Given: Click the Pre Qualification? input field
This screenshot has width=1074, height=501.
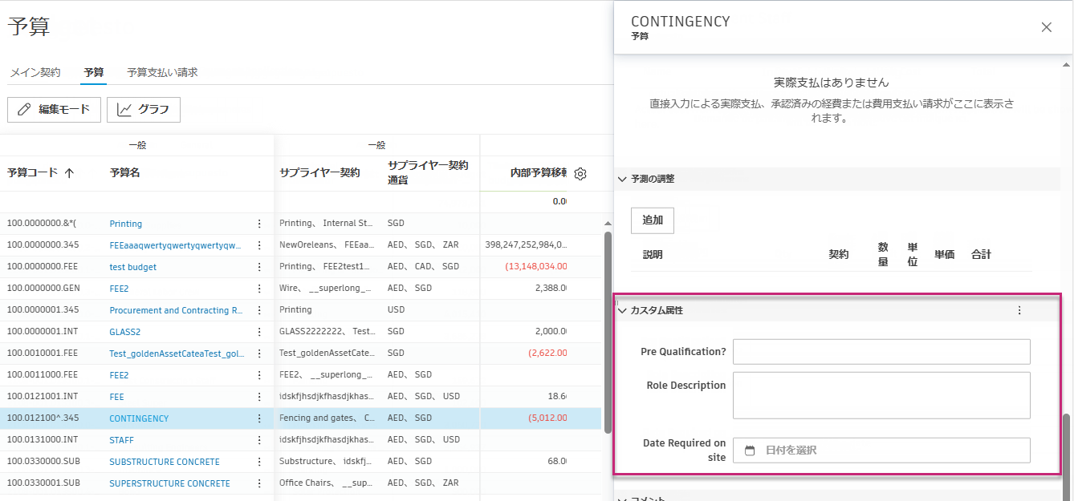Looking at the screenshot, I should pyautogui.click(x=881, y=351).
